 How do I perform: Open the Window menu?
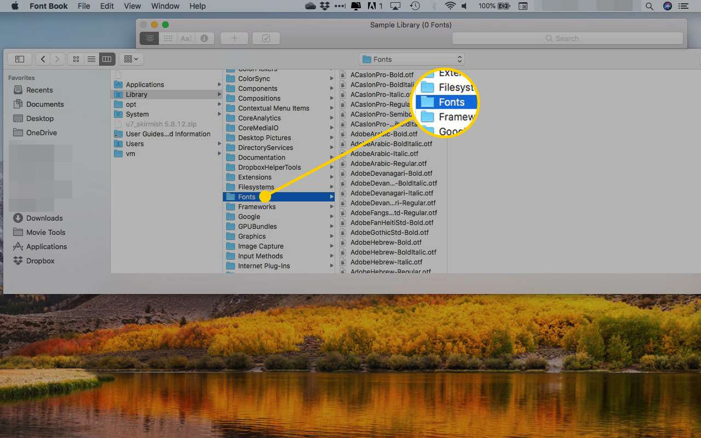(165, 6)
